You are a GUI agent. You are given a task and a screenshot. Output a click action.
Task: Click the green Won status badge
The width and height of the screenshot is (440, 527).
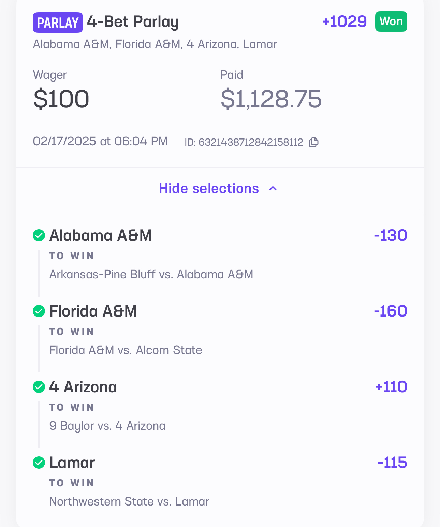coord(391,21)
